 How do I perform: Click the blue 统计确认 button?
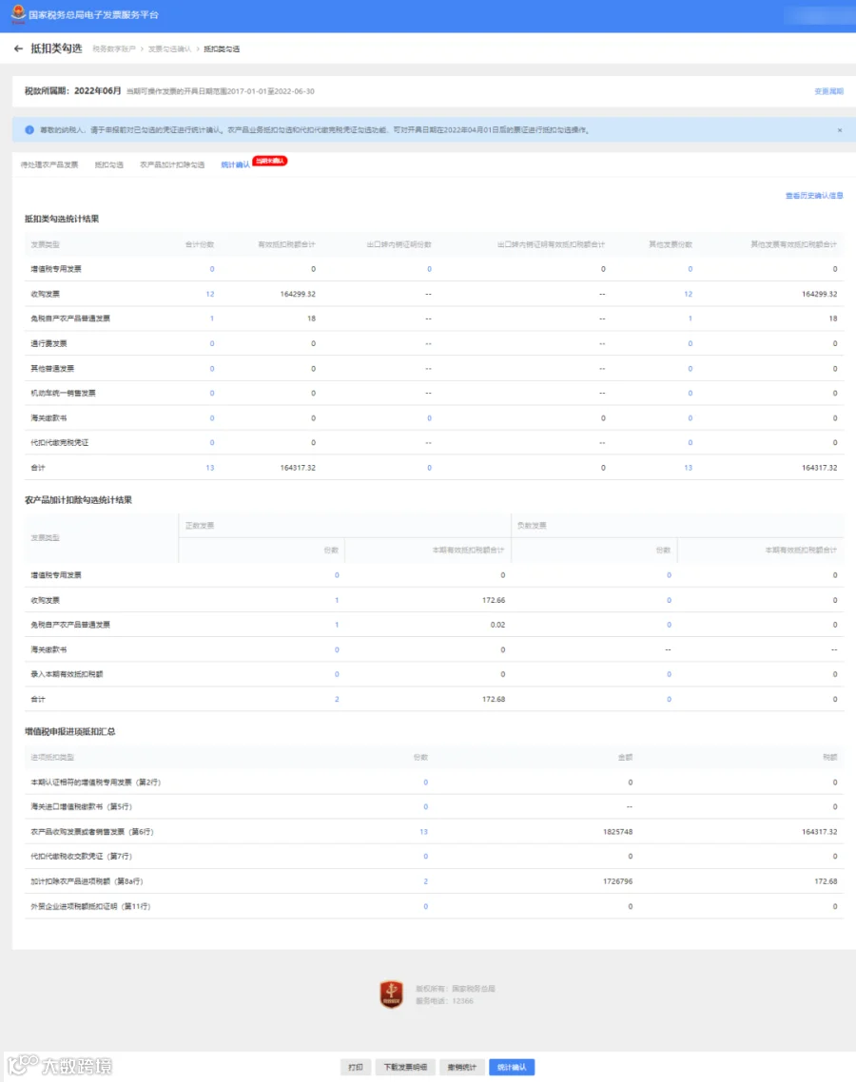[512, 1068]
